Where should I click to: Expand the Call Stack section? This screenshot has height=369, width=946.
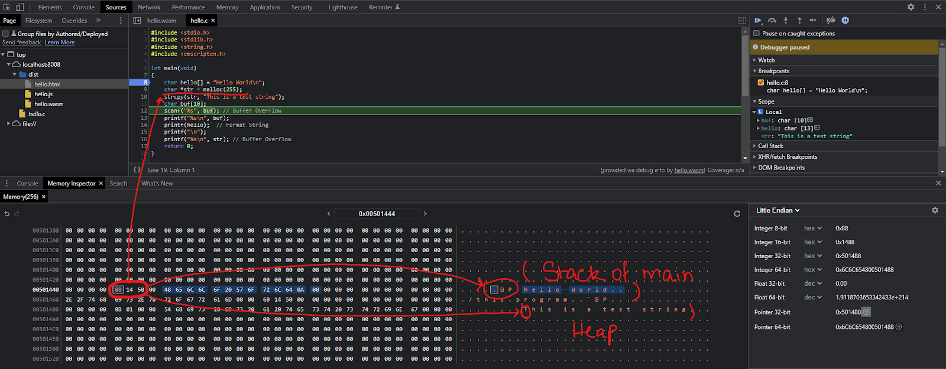844,146
